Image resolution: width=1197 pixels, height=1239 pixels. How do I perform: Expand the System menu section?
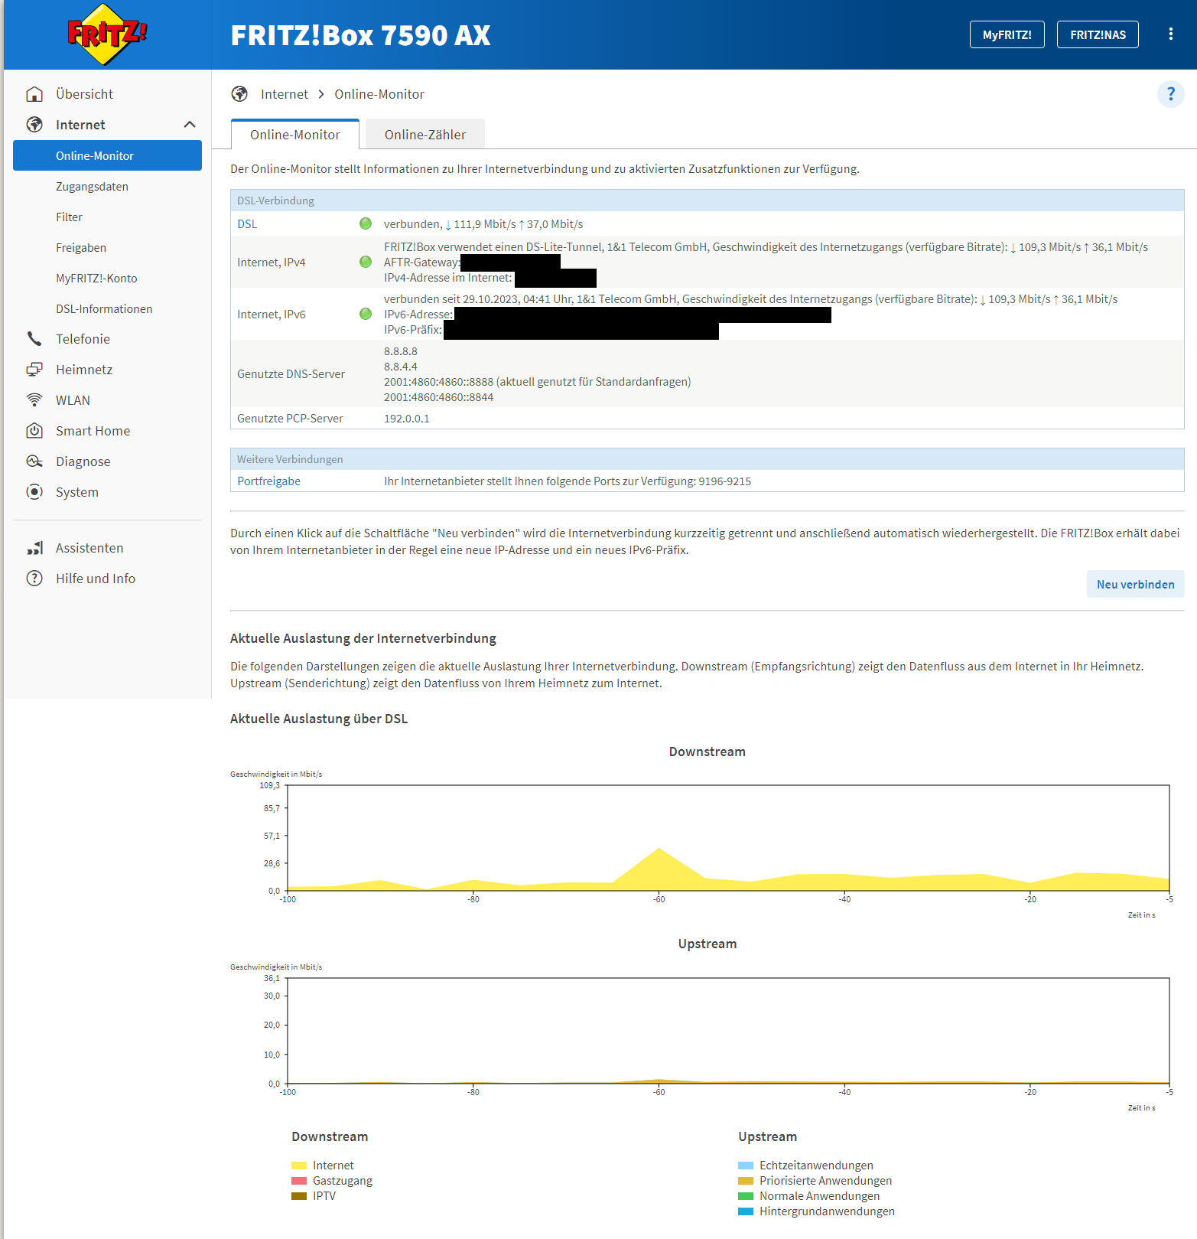(x=77, y=492)
